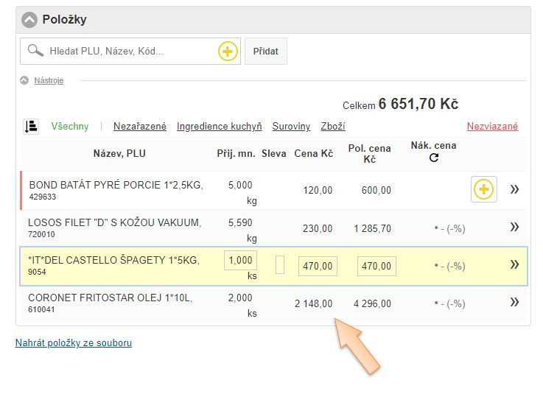Click the sort order icon beside Všechny
Viewport: 543px width, 408px height.
pos(31,127)
